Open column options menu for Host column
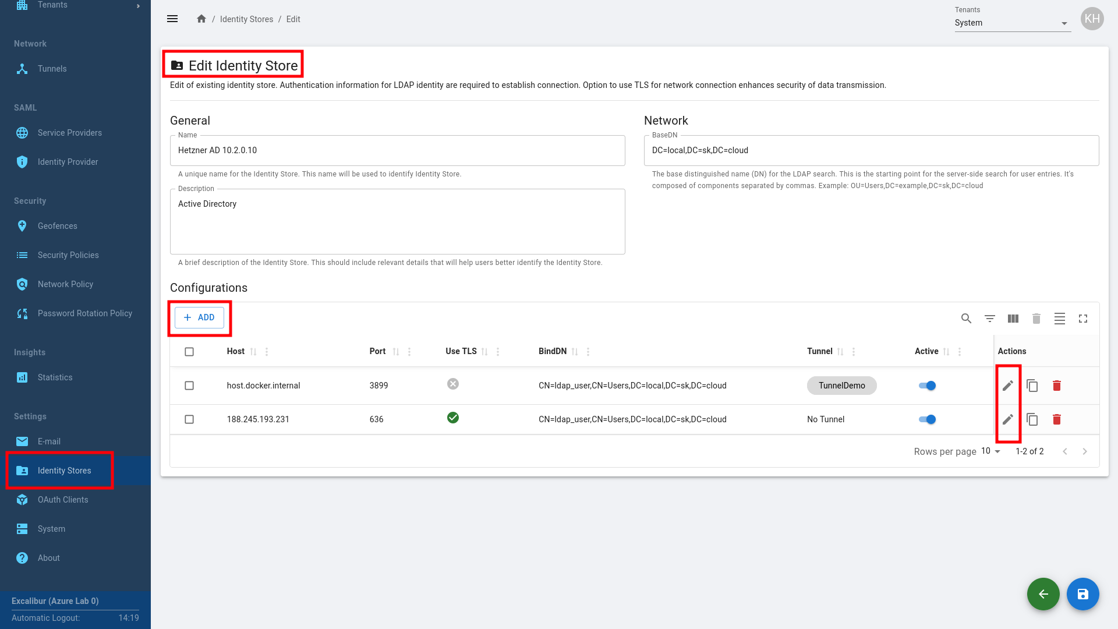The width and height of the screenshot is (1118, 629). (267, 352)
